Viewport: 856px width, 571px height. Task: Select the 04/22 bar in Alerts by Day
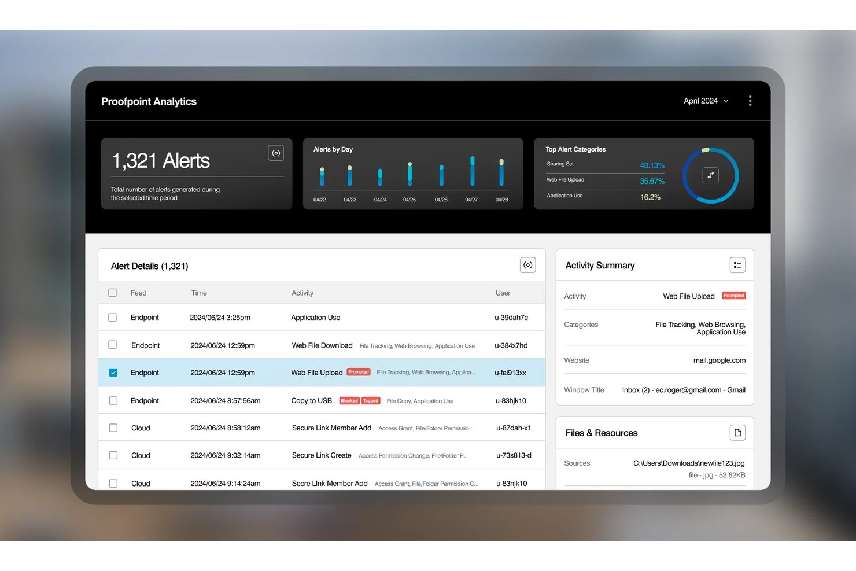click(x=322, y=176)
